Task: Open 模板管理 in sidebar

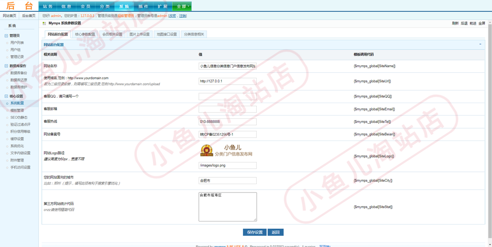Action: pyautogui.click(x=17, y=110)
